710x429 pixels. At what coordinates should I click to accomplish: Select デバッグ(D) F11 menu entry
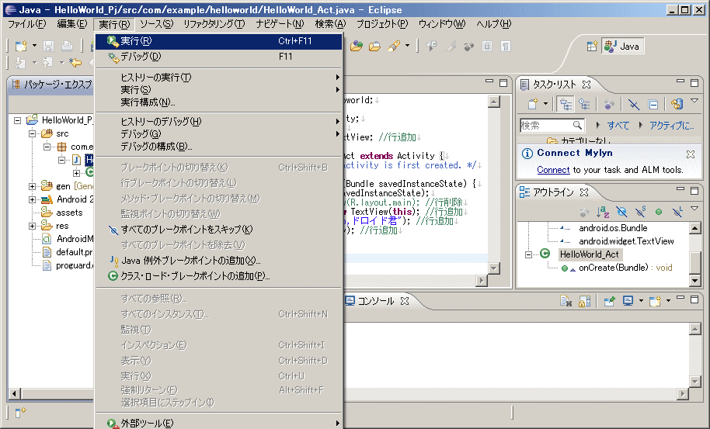(219, 57)
